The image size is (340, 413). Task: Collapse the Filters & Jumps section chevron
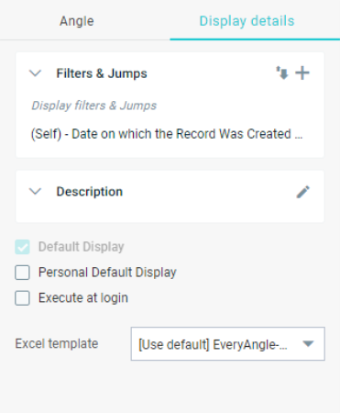click(35, 73)
